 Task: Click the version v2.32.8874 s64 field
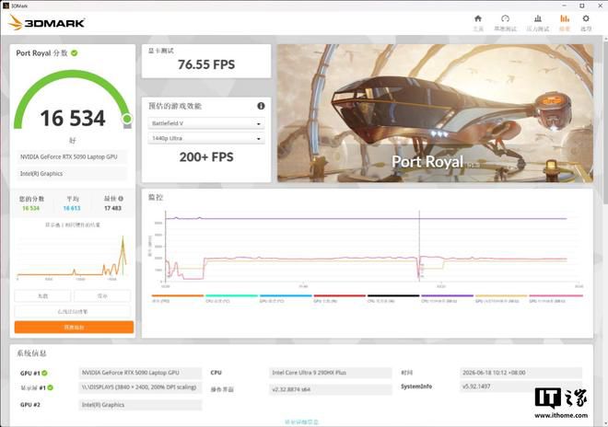click(x=331, y=389)
